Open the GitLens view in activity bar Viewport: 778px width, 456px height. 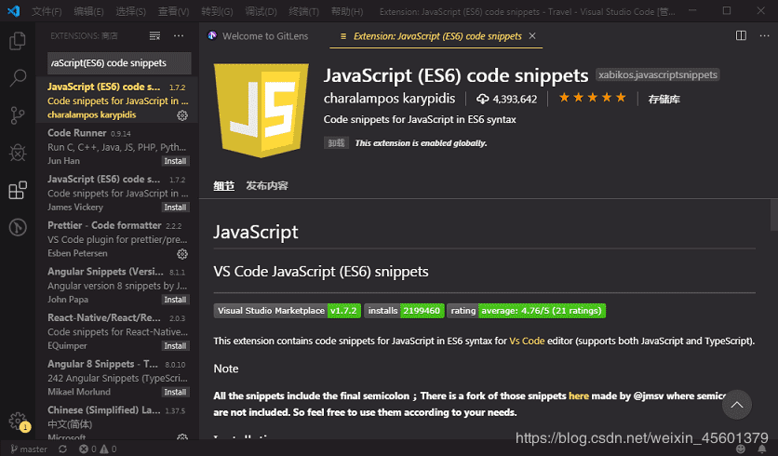[x=17, y=227]
